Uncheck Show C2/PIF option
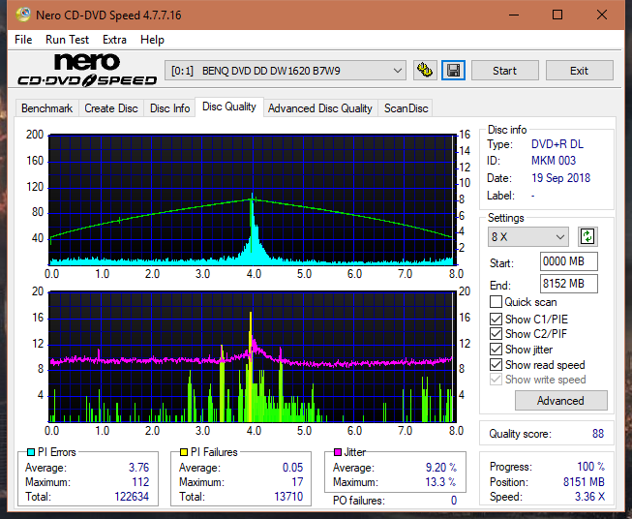Screen dimensions: 632x519 point(496,334)
